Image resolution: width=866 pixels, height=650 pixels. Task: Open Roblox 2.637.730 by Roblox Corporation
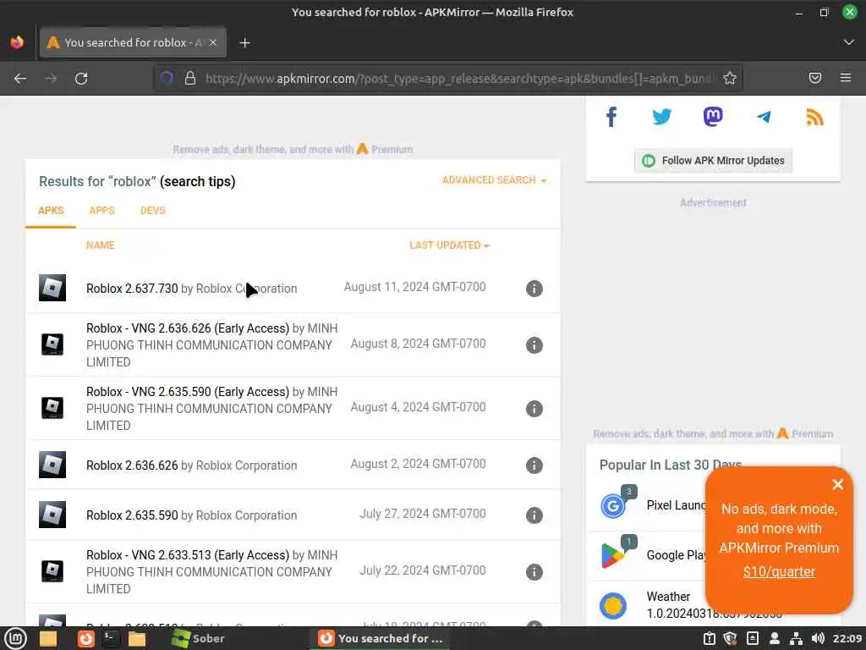click(192, 289)
